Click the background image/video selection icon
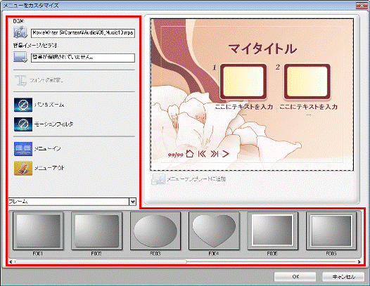The image size is (370, 286). click(20, 58)
